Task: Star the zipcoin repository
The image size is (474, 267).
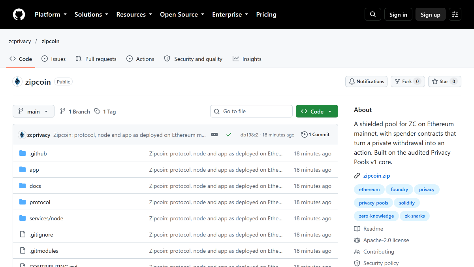Action: click(445, 81)
